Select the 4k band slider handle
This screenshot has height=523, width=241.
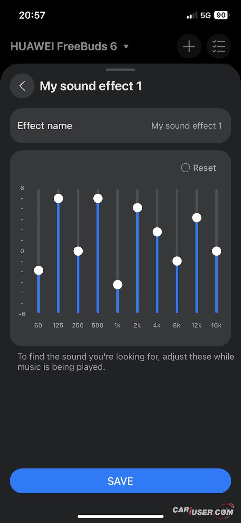pos(157,232)
